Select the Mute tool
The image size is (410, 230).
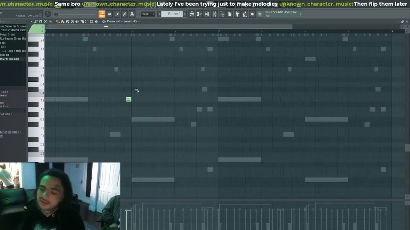[x=77, y=21]
